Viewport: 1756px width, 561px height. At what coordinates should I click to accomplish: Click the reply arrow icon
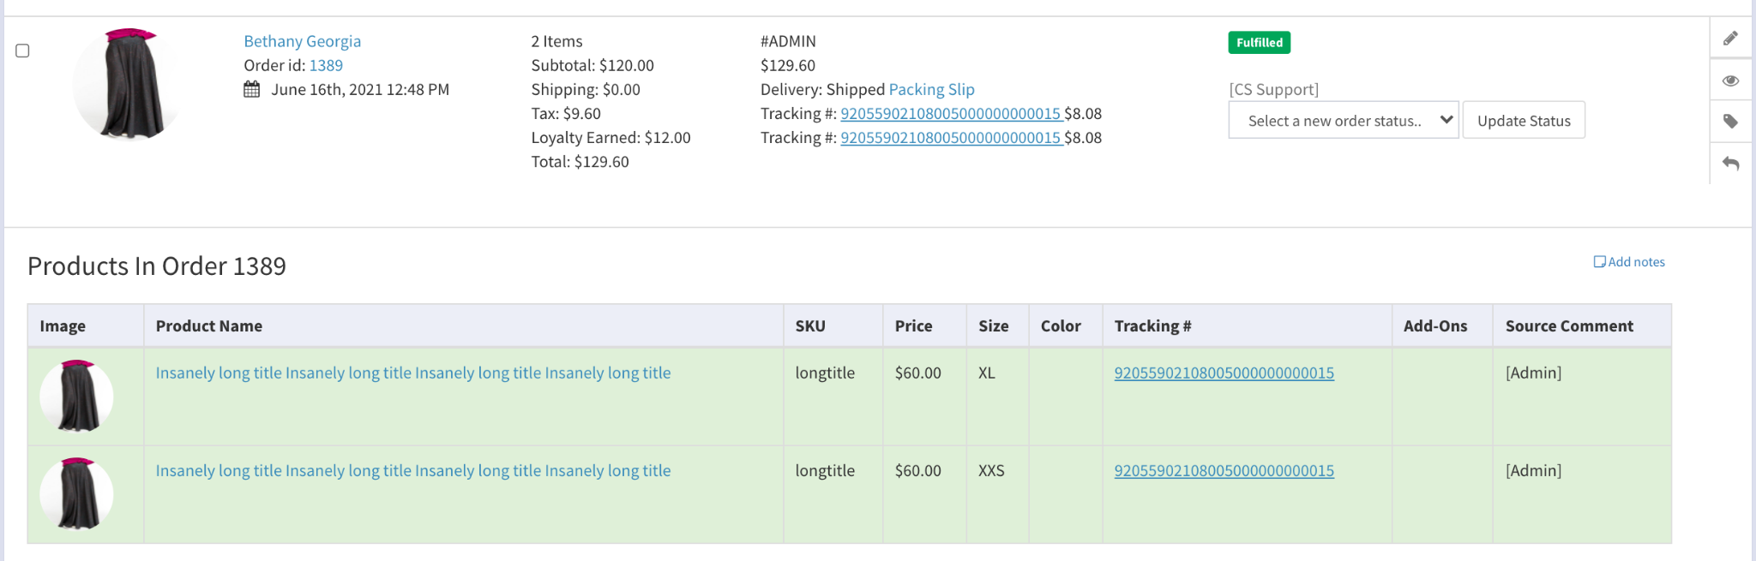(1730, 163)
